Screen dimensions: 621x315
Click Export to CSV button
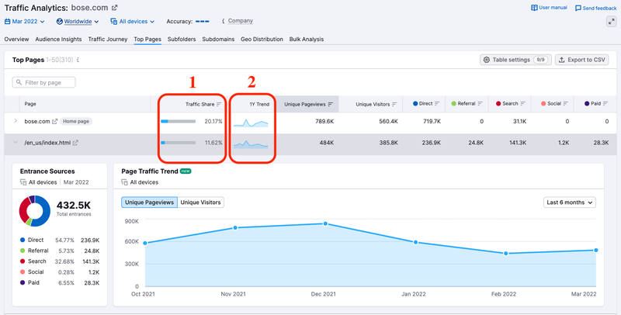click(x=581, y=60)
